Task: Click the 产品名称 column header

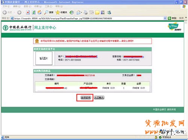Action: pos(88,84)
